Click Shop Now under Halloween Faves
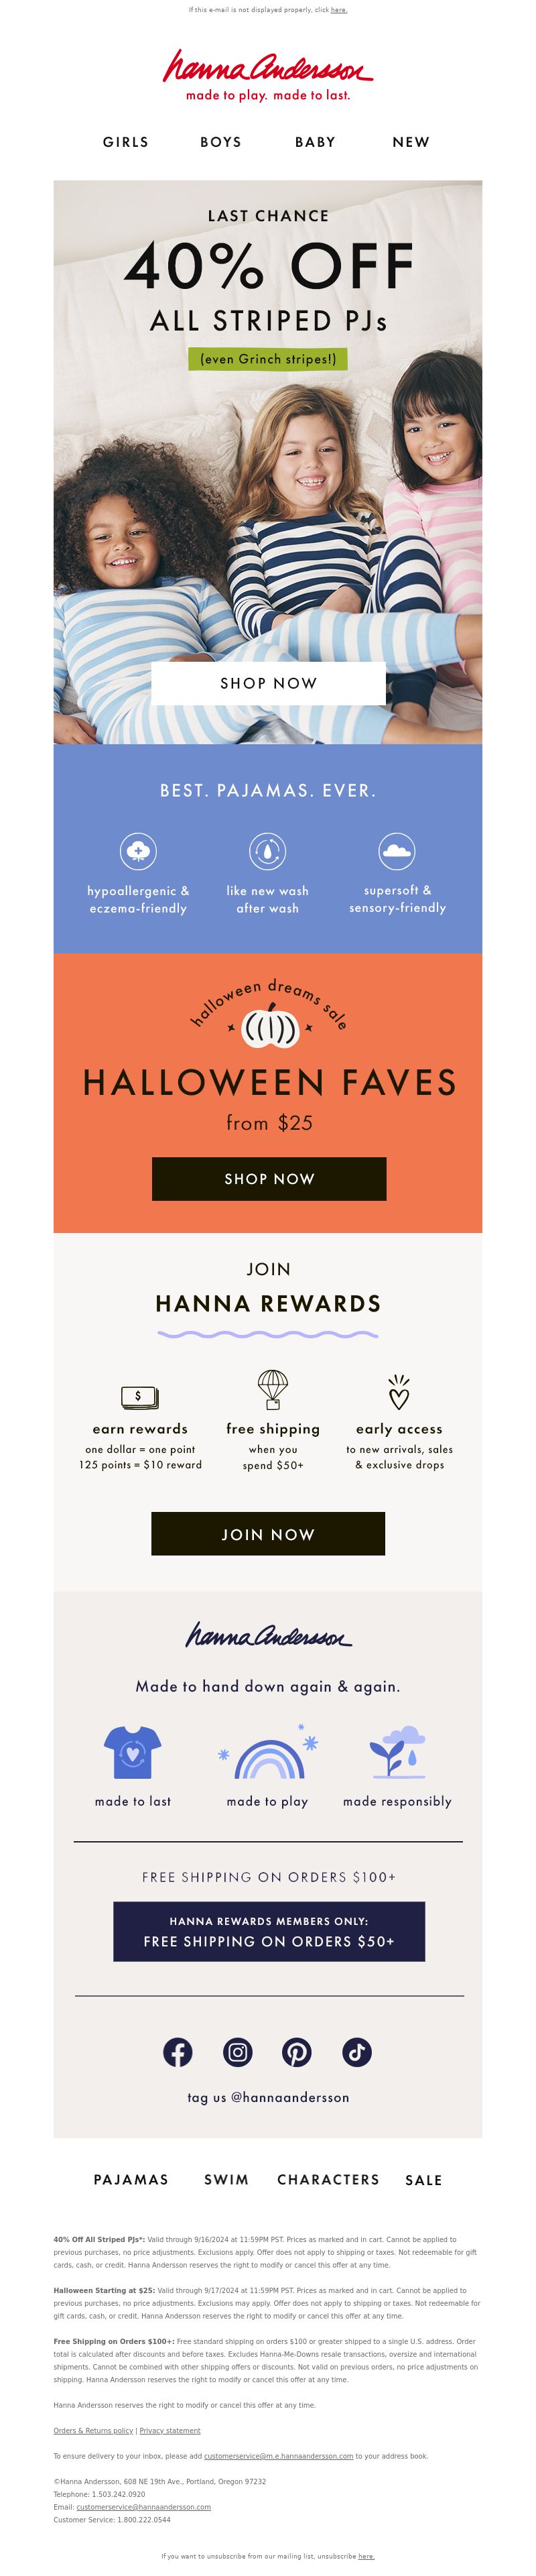The image size is (536, 2576). tap(269, 1179)
